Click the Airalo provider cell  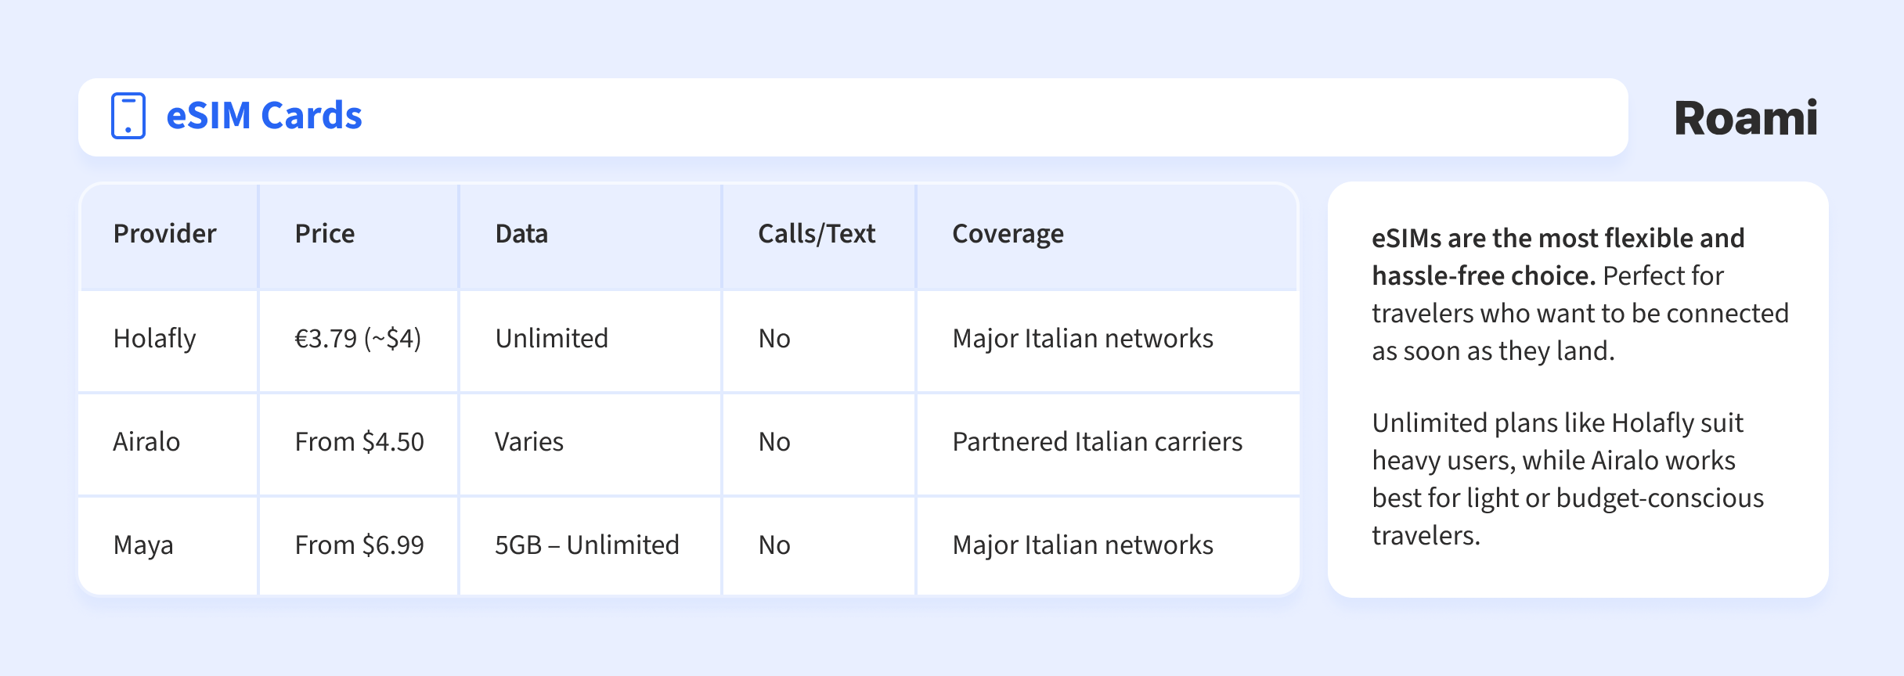[146, 442]
